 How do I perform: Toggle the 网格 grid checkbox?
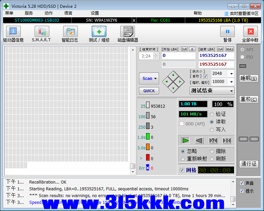point(182,170)
